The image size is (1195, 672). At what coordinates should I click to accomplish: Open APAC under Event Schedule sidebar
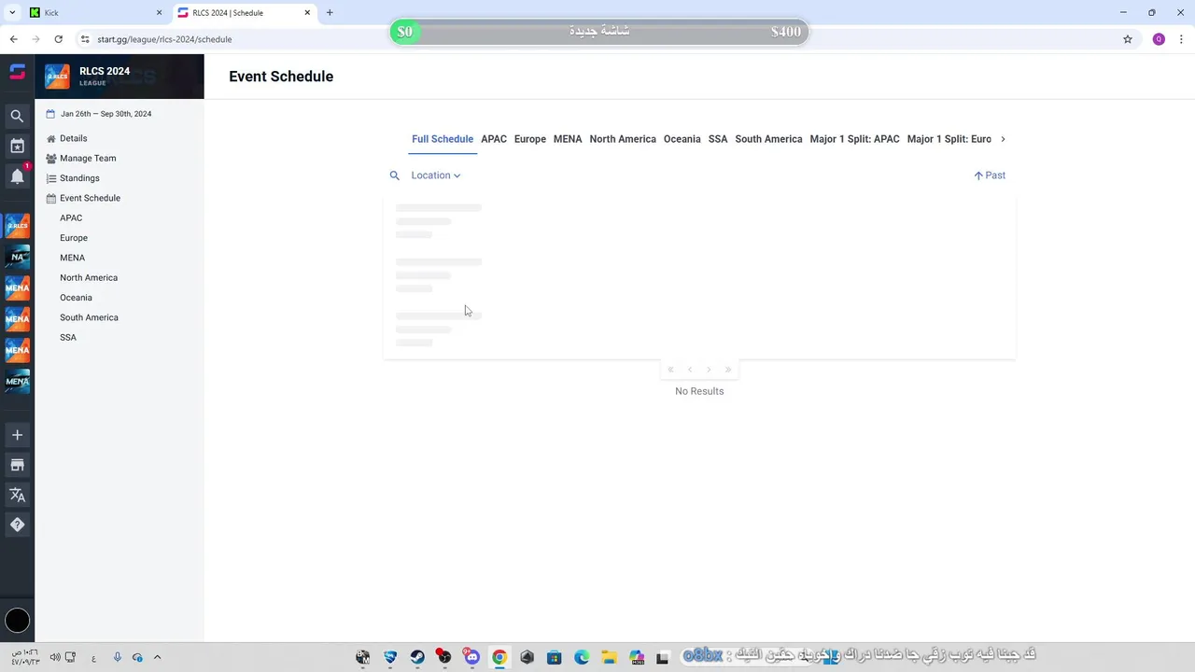point(71,217)
